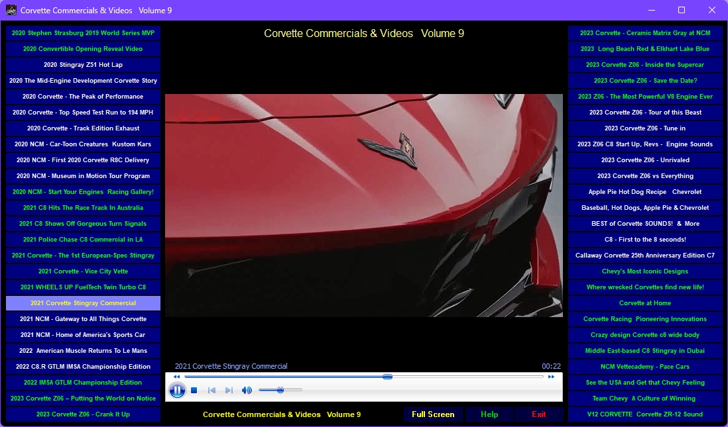This screenshot has width=728, height=427.
Task: Pause the playing video
Action: [177, 391]
